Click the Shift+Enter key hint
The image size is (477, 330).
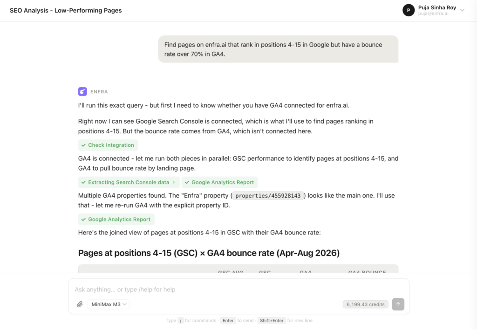[272, 320]
